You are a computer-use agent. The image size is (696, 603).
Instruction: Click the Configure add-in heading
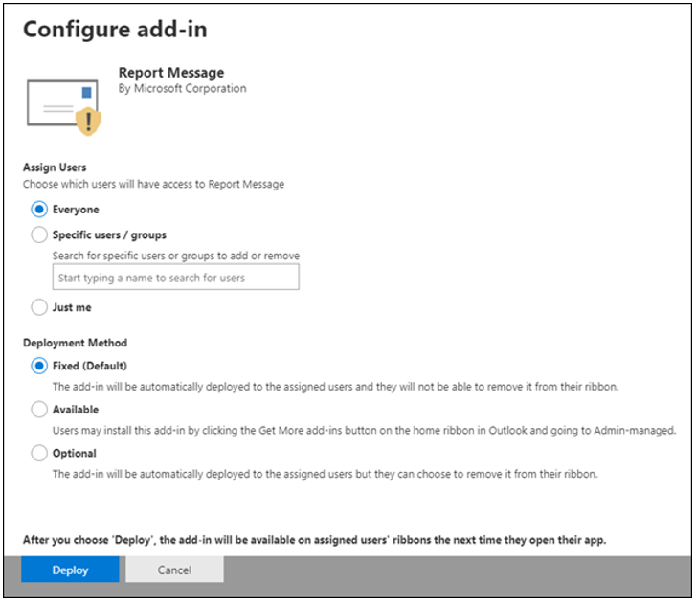(115, 30)
